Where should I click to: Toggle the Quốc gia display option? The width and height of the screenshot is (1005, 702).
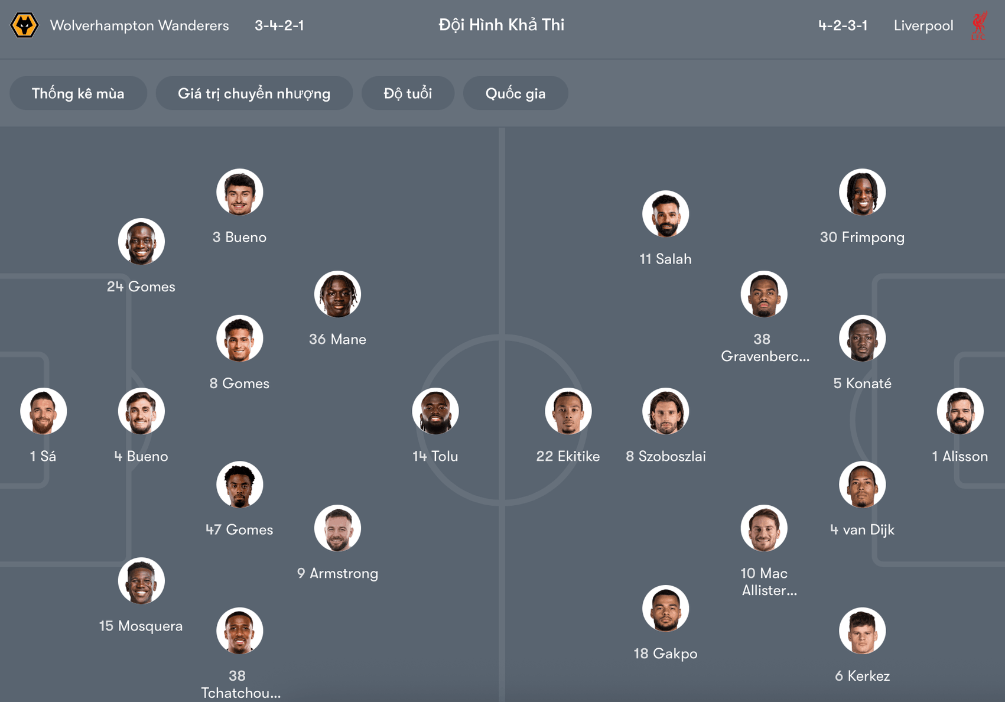(x=515, y=93)
